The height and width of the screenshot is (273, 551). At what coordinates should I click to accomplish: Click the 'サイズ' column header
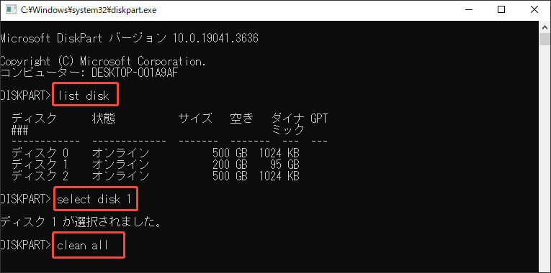[x=195, y=119]
